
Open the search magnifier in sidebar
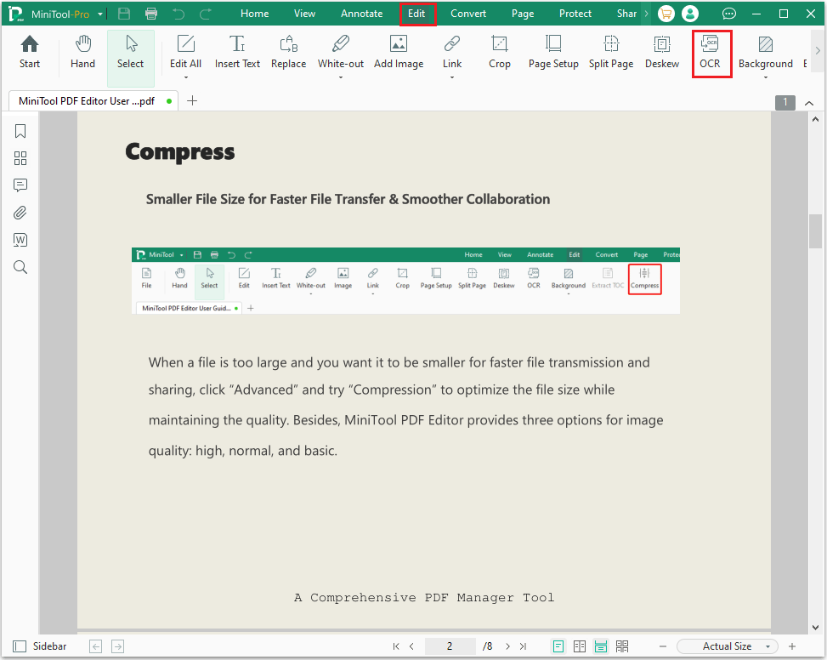20,267
